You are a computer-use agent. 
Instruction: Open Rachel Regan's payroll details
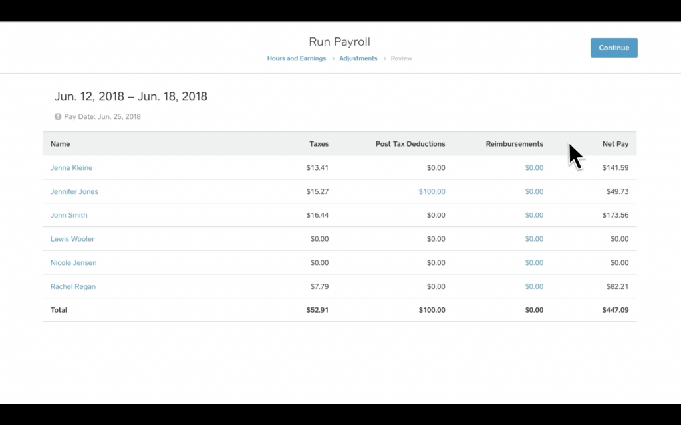tap(72, 286)
